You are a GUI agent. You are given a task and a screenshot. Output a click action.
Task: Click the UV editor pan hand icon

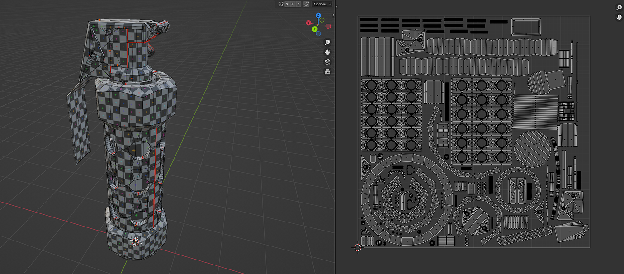619,17
